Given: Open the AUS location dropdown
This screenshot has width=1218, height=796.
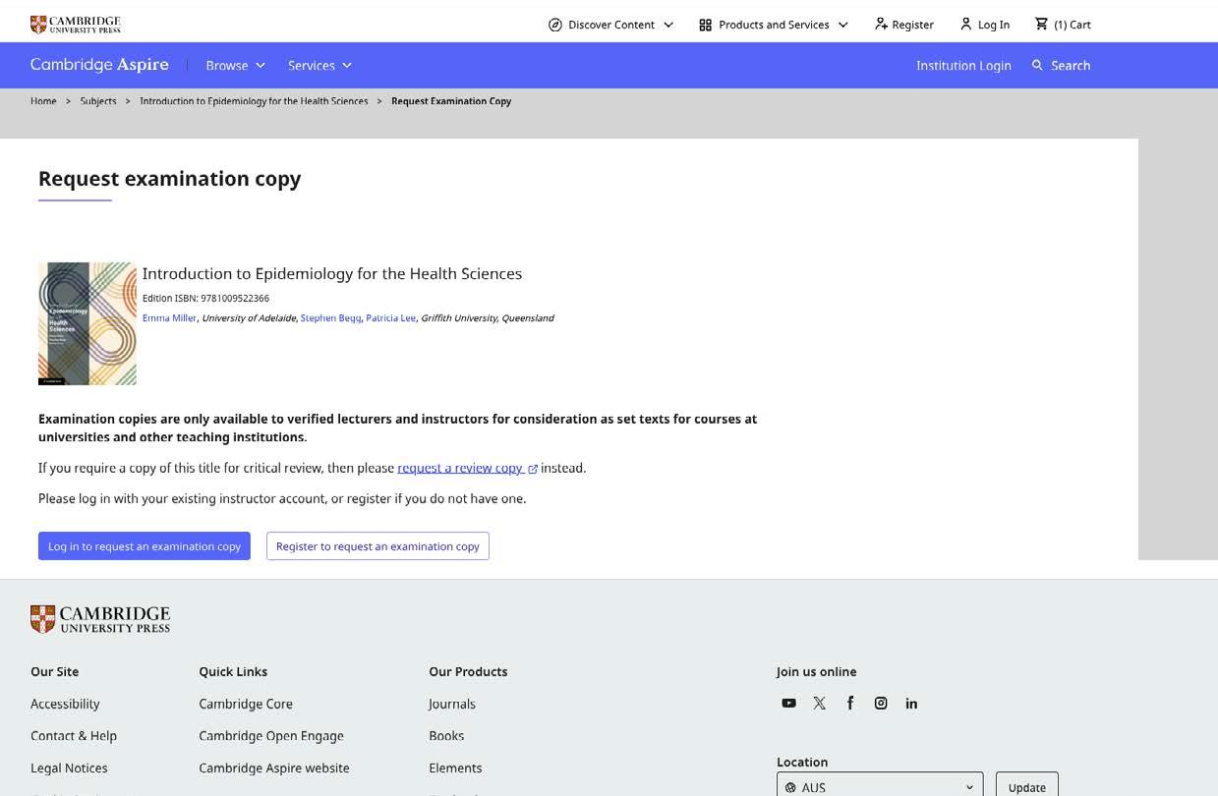Looking at the screenshot, I should tap(880, 787).
